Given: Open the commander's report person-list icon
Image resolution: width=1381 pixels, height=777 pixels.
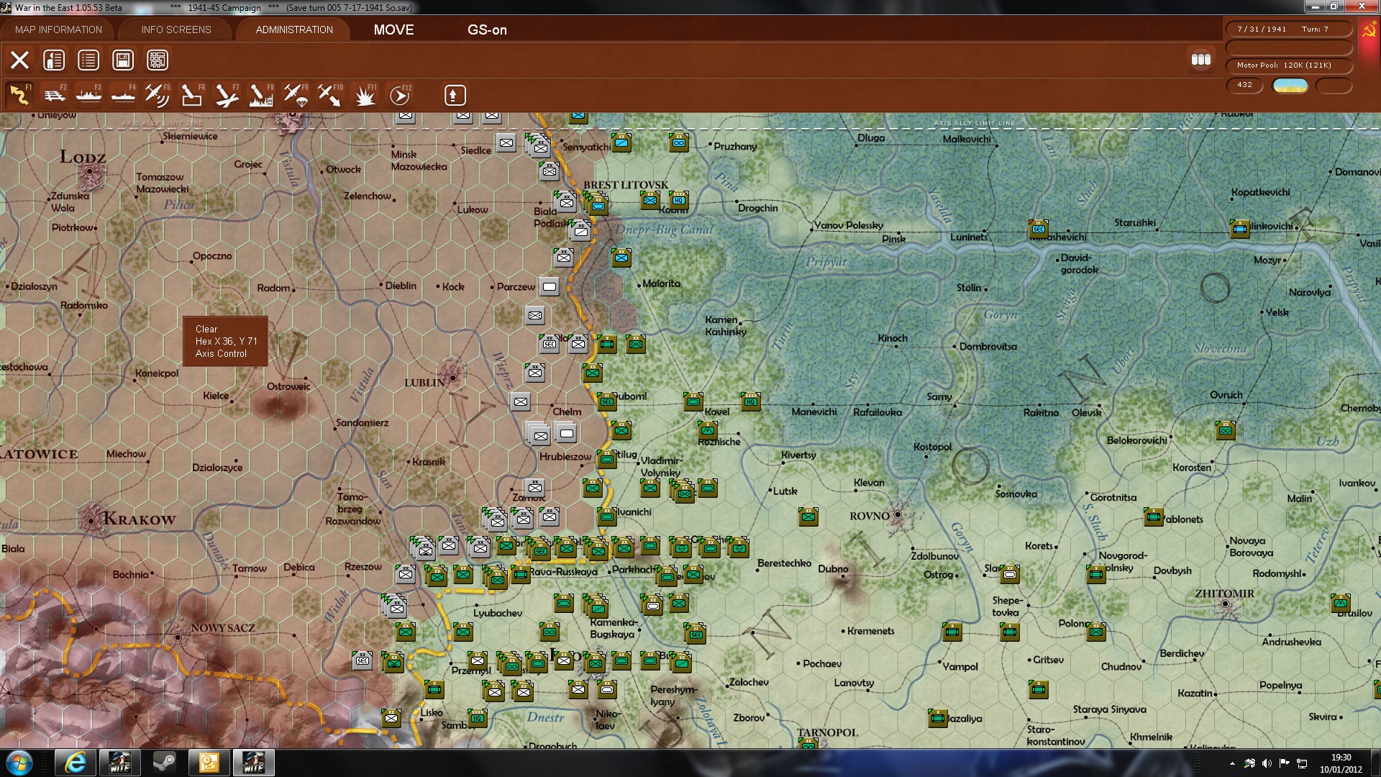Looking at the screenshot, I should pos(54,60).
